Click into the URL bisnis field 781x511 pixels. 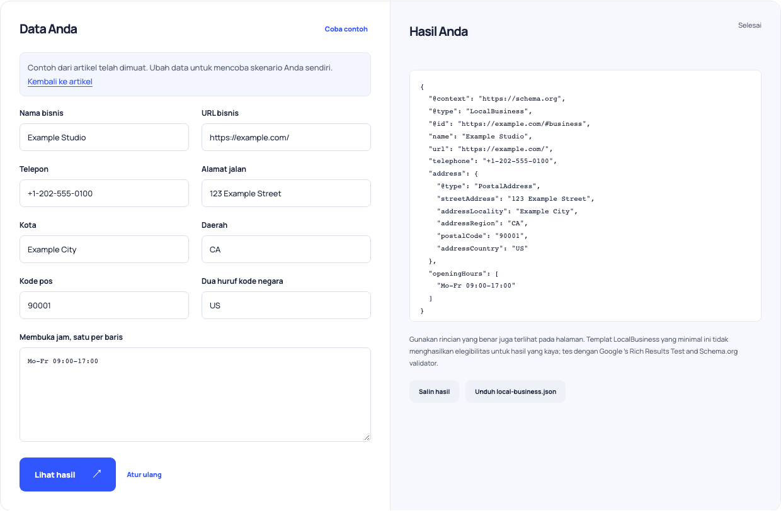tap(286, 137)
